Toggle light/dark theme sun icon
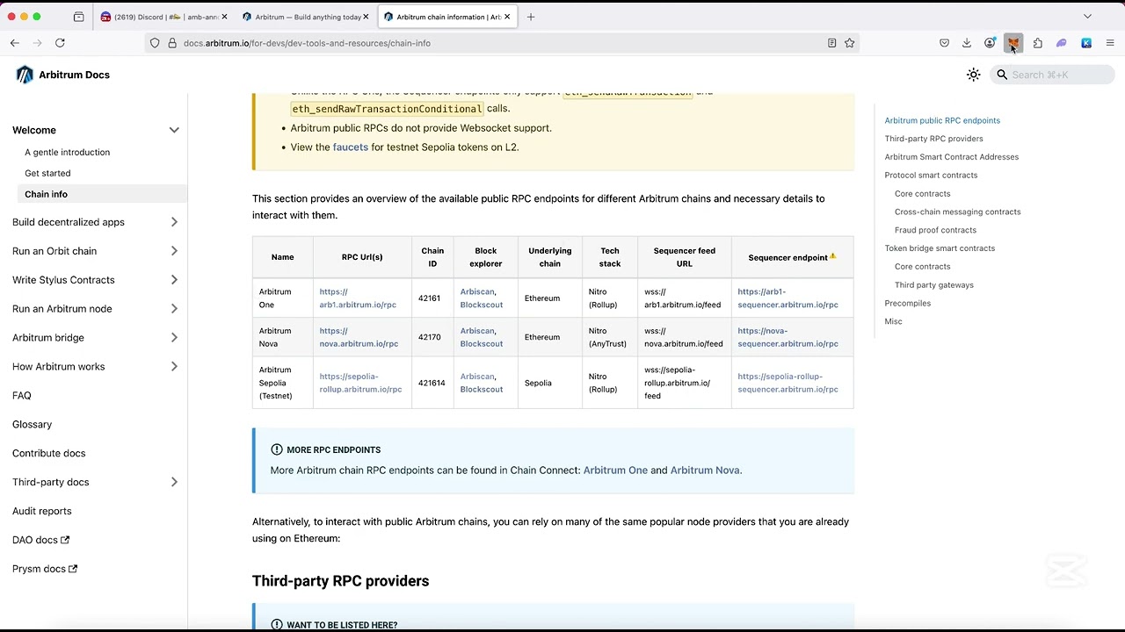The height and width of the screenshot is (632, 1125). click(x=973, y=75)
